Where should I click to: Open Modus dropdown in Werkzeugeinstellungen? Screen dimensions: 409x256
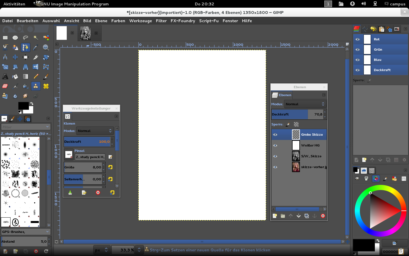pyautogui.click(x=95, y=131)
